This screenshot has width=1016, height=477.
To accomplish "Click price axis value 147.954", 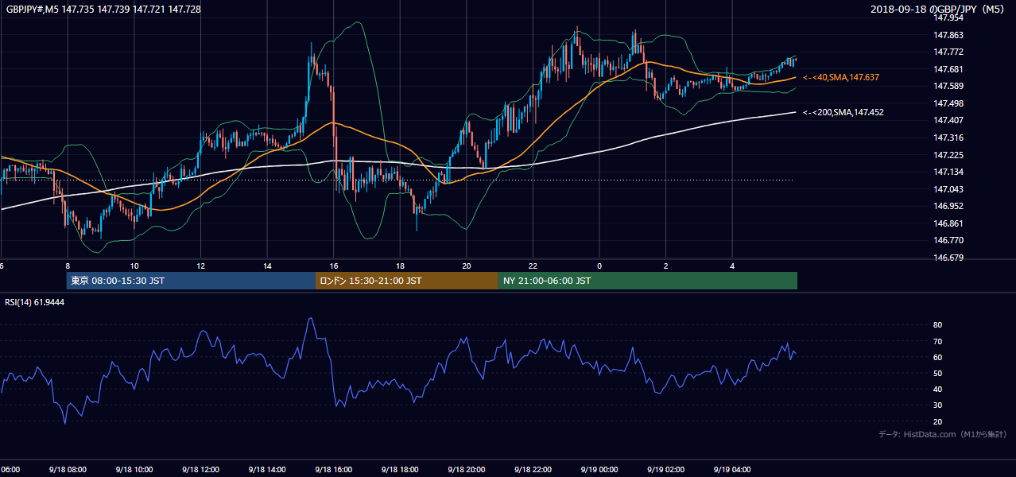I will click(948, 17).
